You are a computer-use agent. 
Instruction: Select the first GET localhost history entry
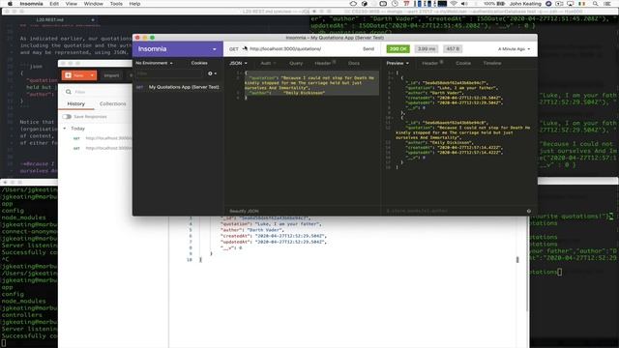click(x=103, y=138)
